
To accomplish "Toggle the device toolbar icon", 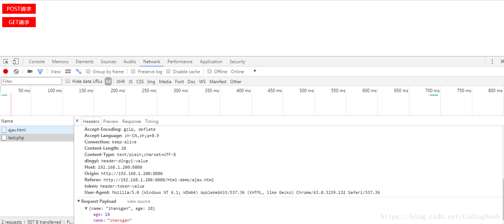I will (16, 62).
